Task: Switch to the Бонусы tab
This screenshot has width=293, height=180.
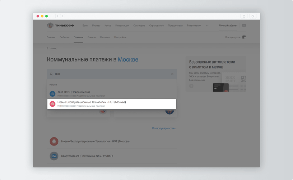Action: [x=92, y=37]
